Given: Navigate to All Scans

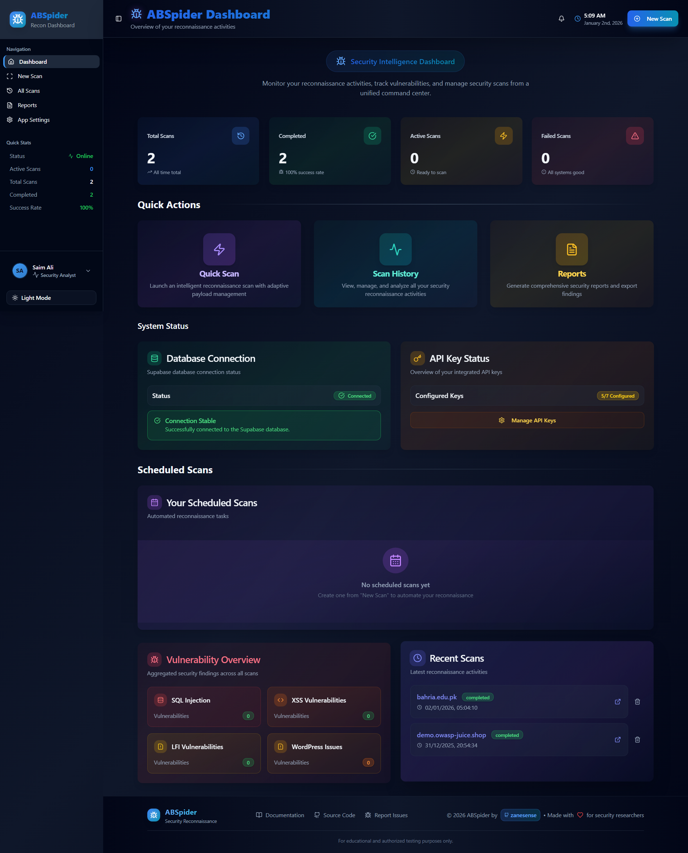Looking at the screenshot, I should 28,90.
